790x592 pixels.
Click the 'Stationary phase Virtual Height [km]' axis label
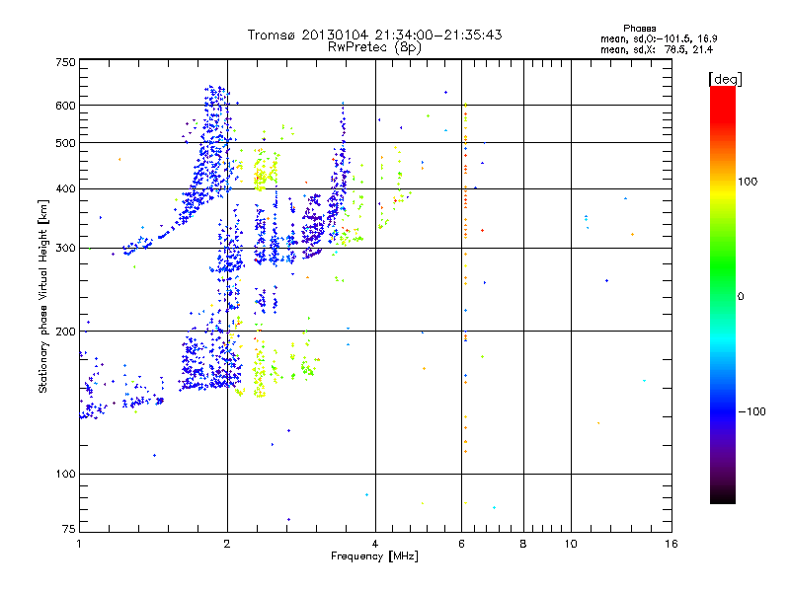(43, 296)
